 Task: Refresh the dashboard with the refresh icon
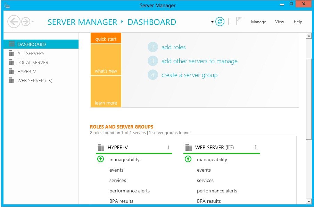coord(220,22)
